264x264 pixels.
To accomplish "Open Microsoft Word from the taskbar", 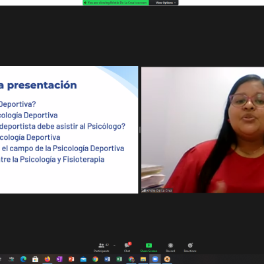I will (108, 259).
